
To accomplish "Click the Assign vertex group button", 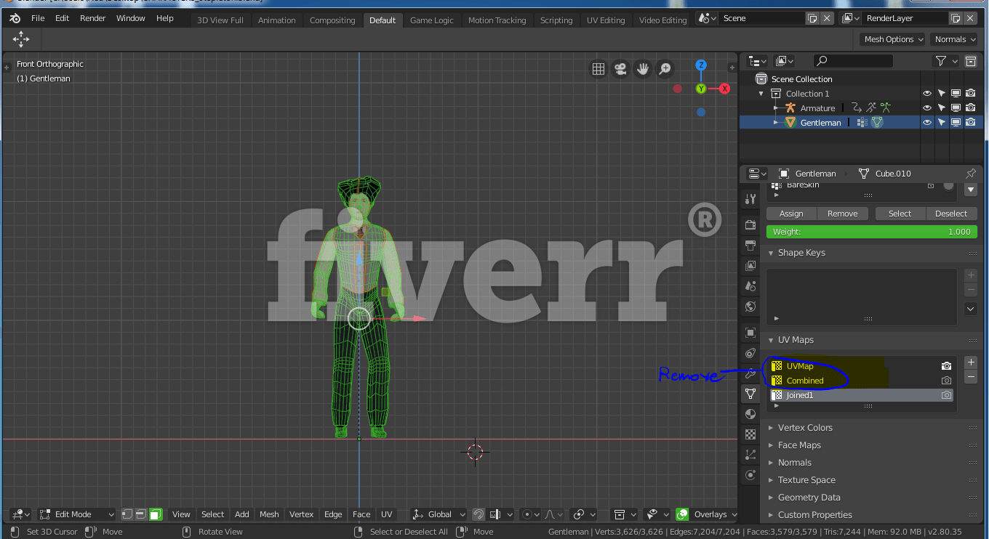I will [791, 214].
